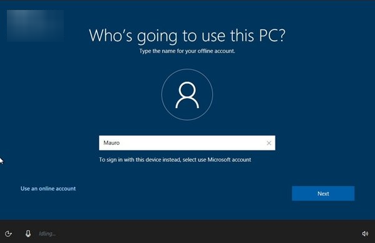Select the 'Type the name for your offline account' text

(187, 51)
